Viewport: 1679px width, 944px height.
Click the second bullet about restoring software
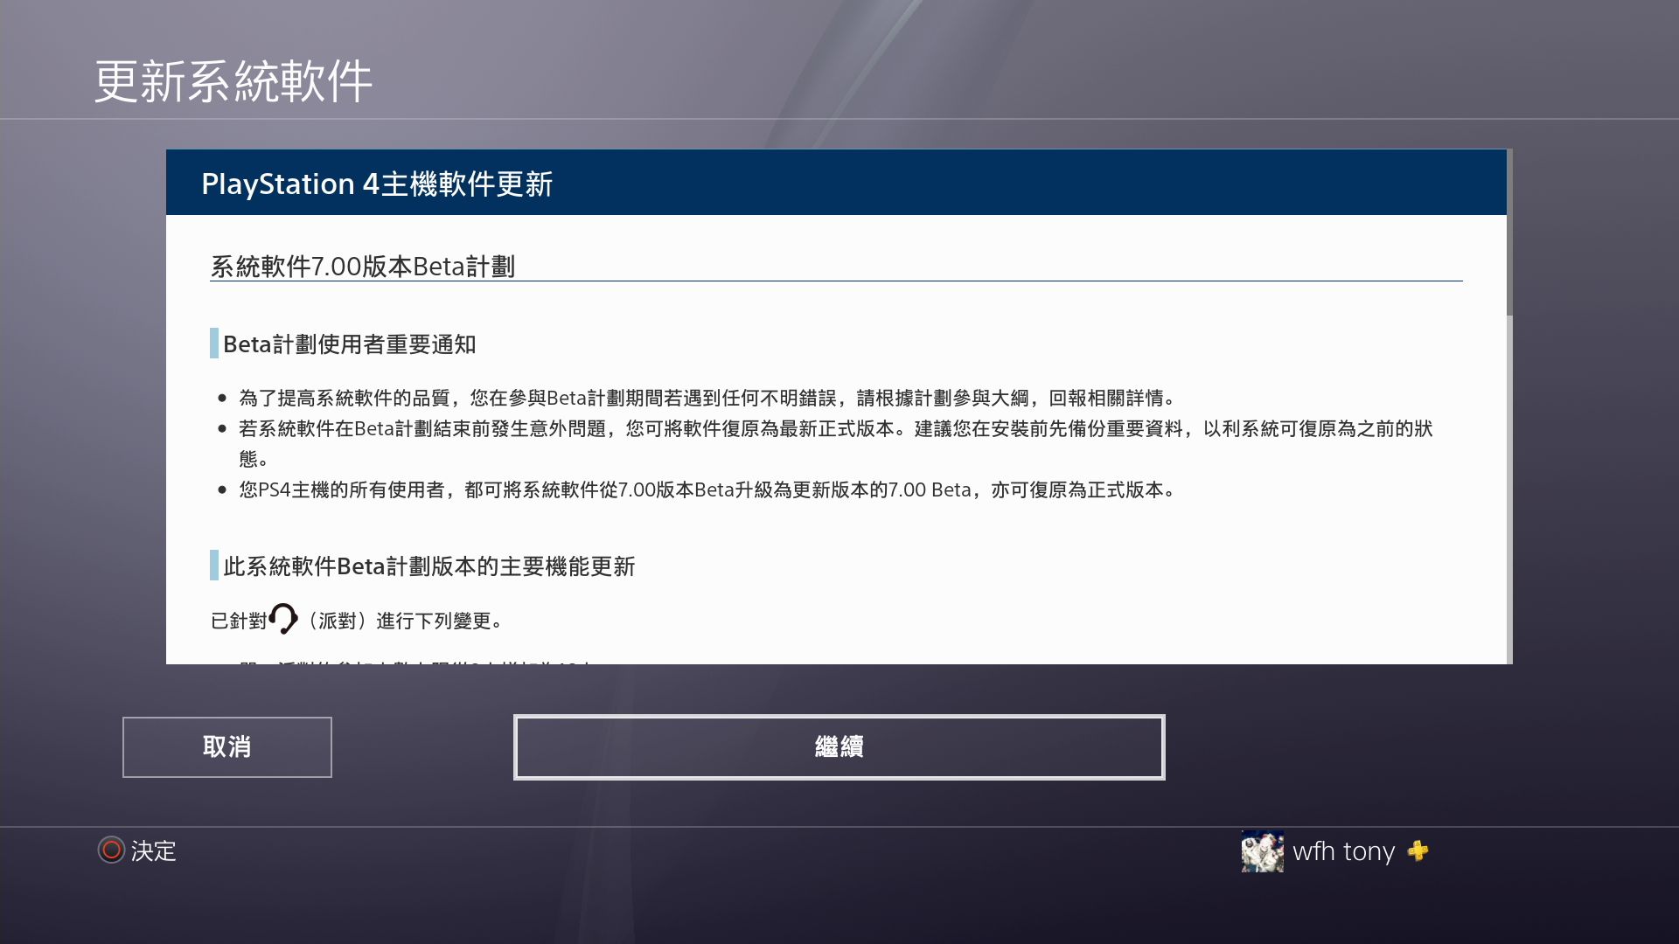[x=835, y=429]
